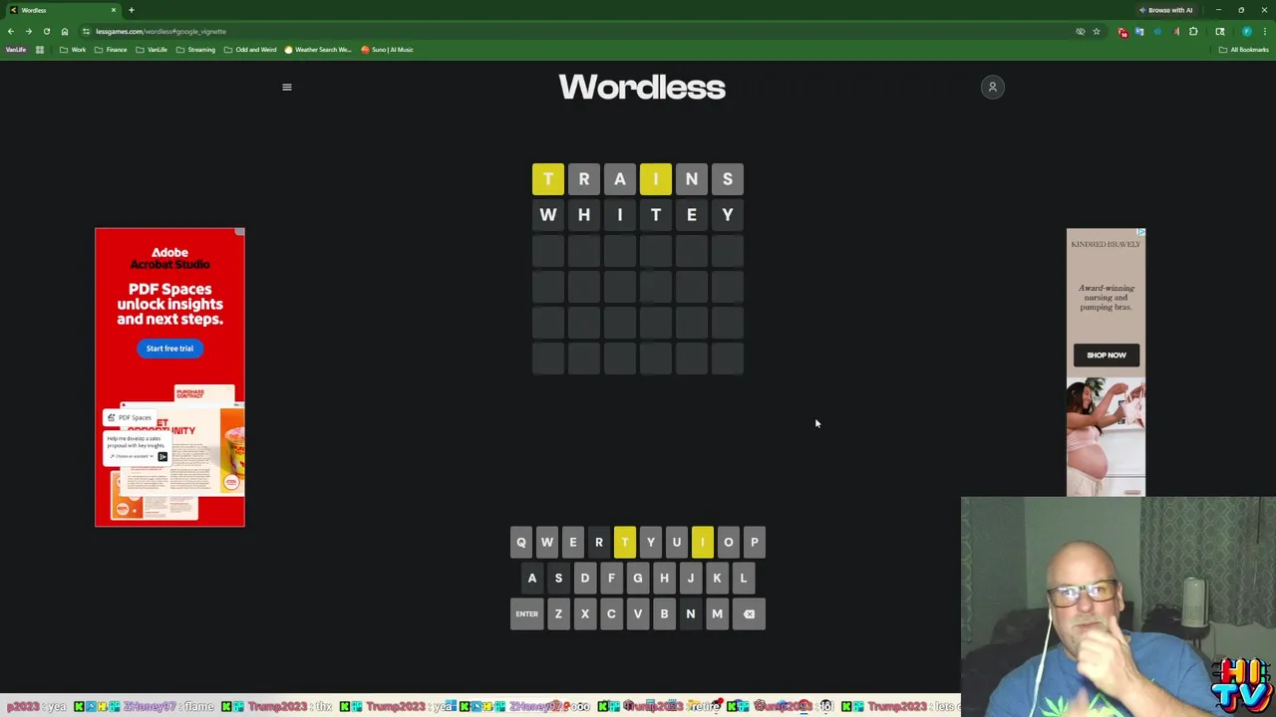The height and width of the screenshot is (717, 1276).
Task: Go forward with browser forward arrow
Action: point(28,31)
